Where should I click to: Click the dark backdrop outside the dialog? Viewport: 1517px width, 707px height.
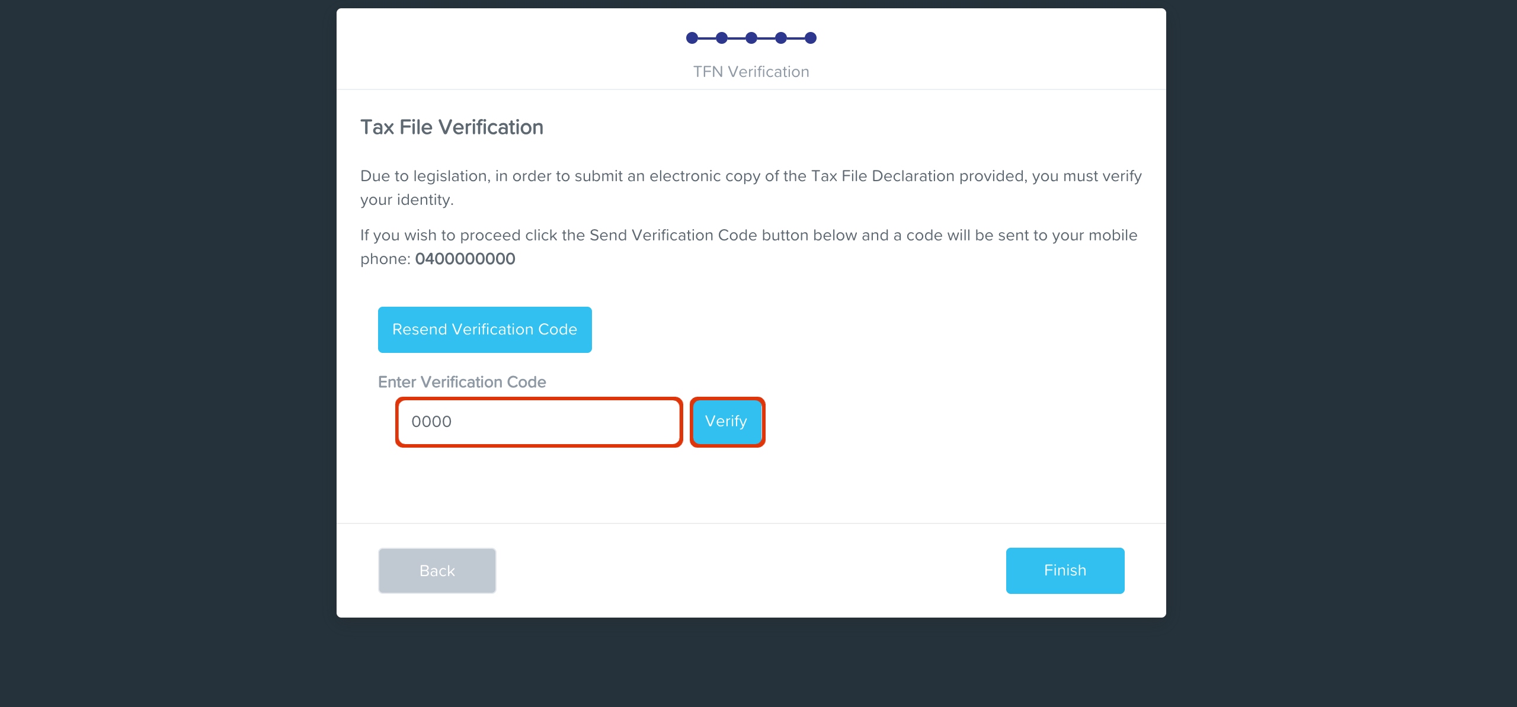[x=166, y=355]
